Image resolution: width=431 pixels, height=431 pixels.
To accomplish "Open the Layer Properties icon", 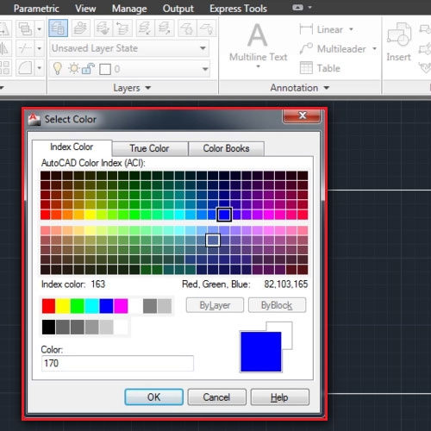I will point(58,28).
